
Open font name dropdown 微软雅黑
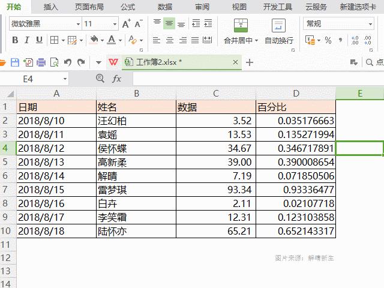pyautogui.click(x=78, y=24)
